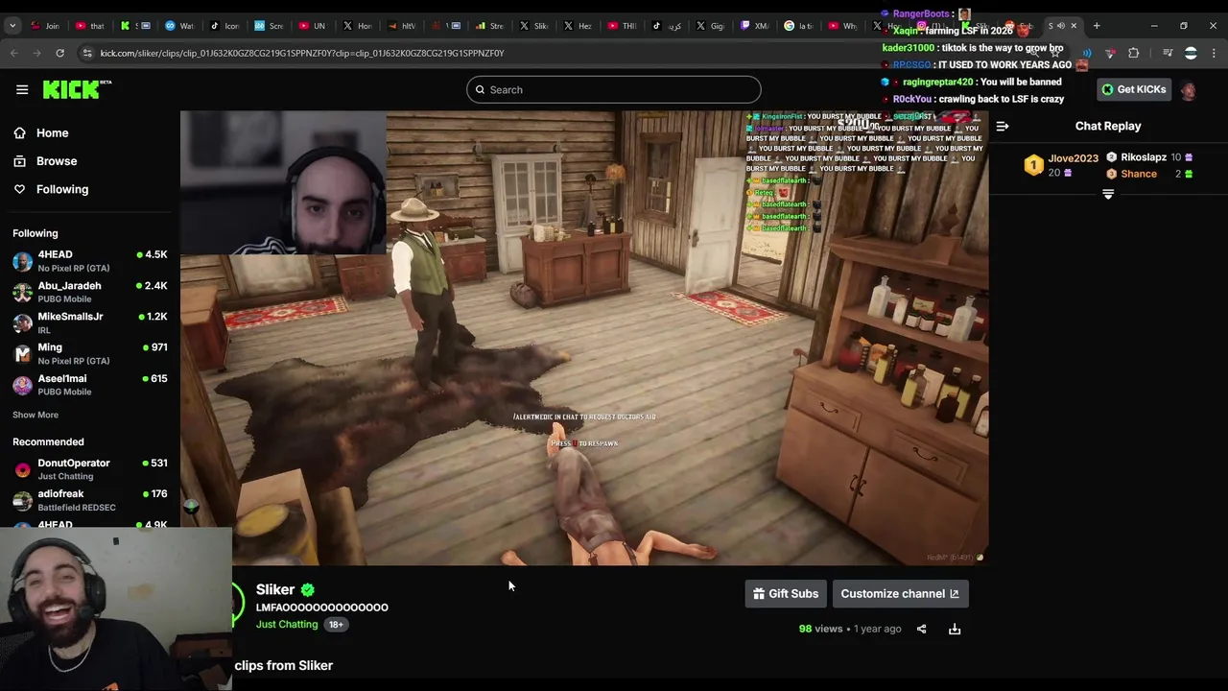
Task: Click the Gift Subs button
Action: (x=786, y=594)
